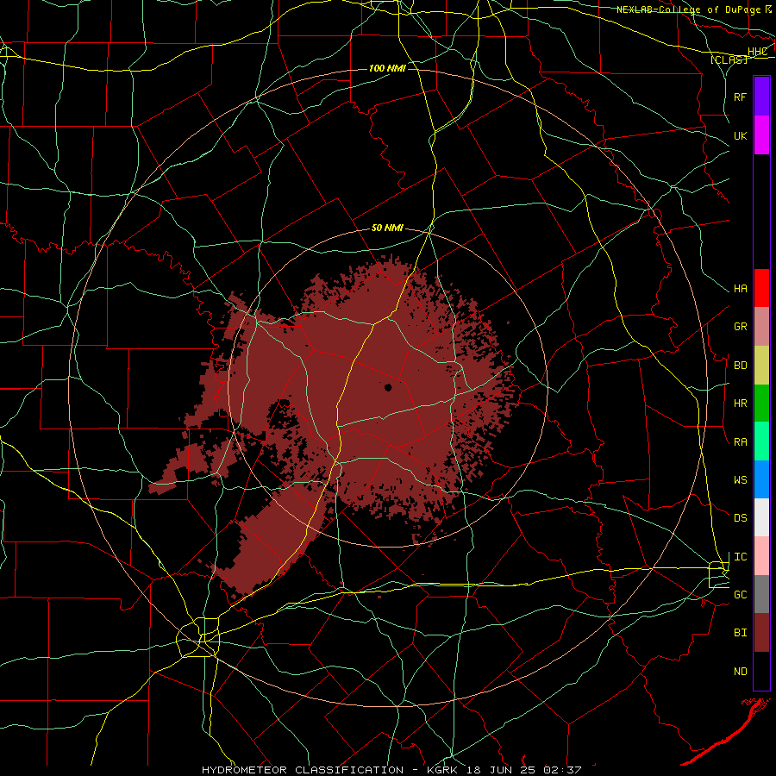
Task: Click the HA red legend swatch
Action: [761, 288]
